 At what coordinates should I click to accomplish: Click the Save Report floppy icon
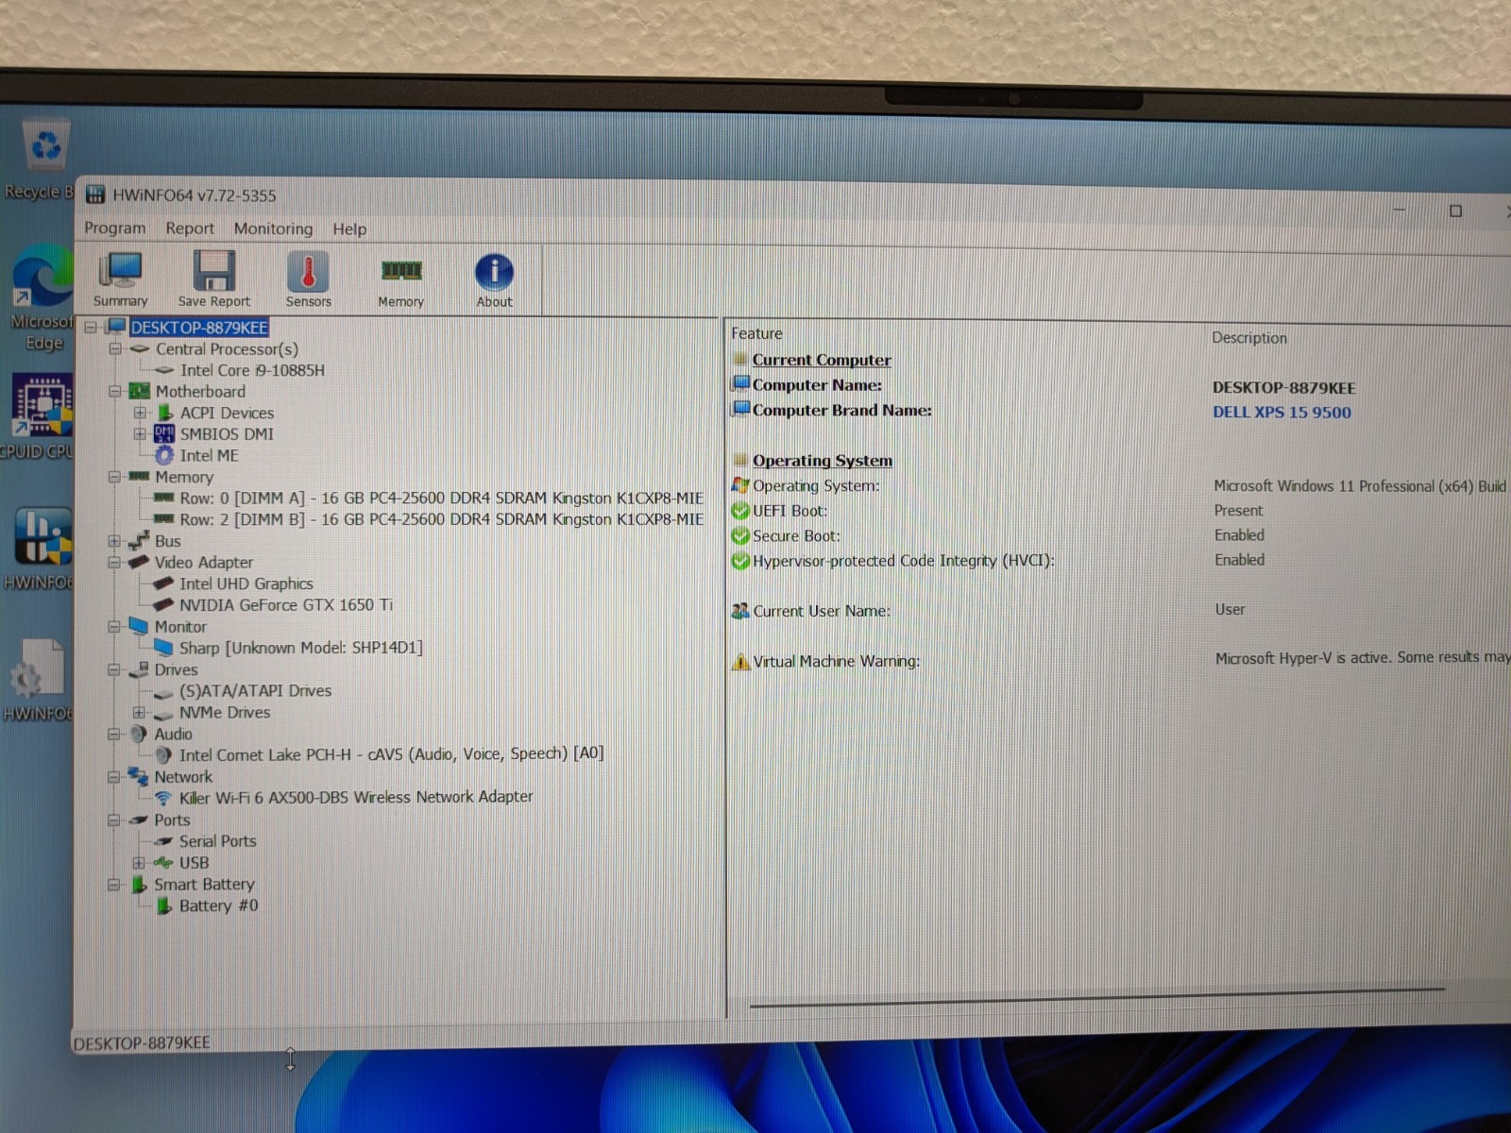(x=214, y=279)
